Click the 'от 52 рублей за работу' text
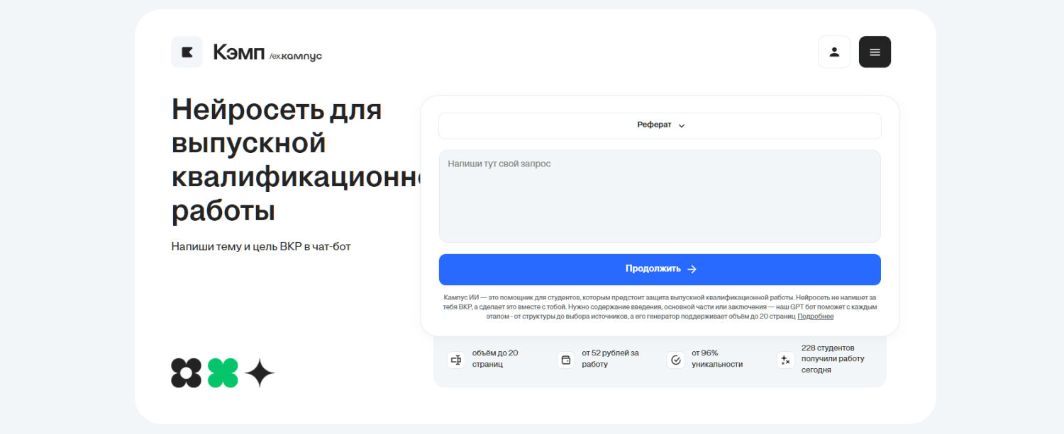The width and height of the screenshot is (1064, 434). point(610,358)
